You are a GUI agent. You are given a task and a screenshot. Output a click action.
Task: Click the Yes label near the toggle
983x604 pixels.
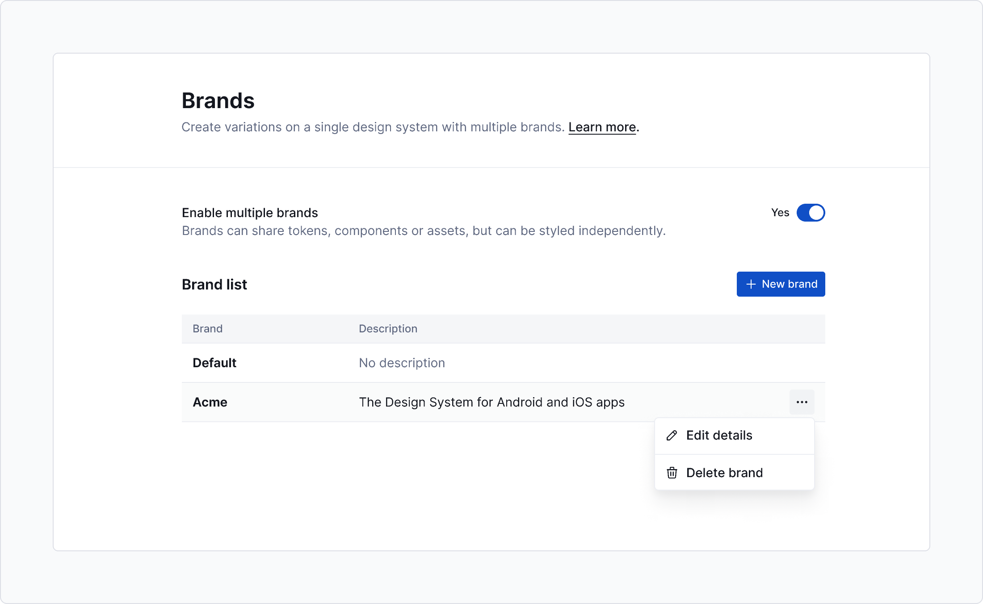[x=780, y=213]
